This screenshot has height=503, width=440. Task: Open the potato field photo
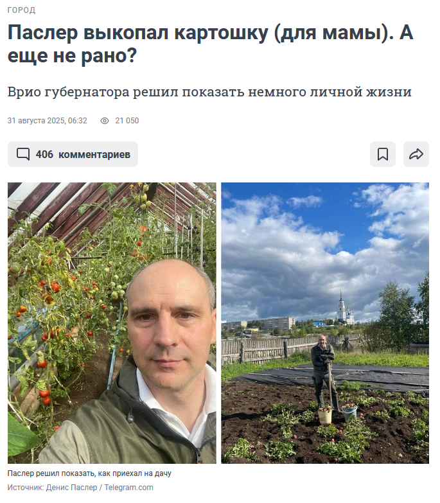[x=325, y=323]
